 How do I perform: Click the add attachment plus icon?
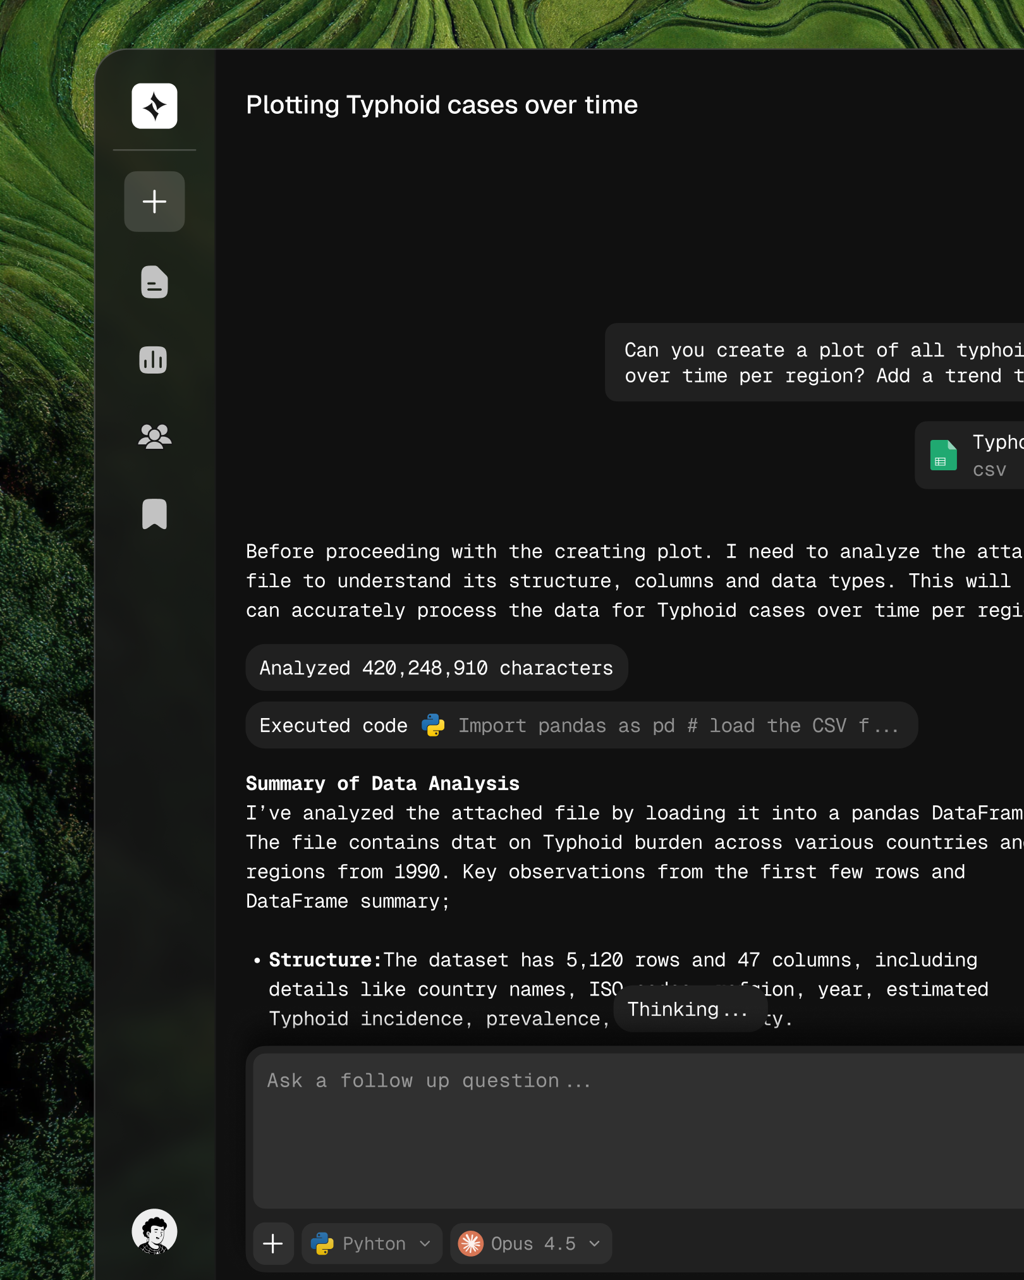coord(273,1243)
